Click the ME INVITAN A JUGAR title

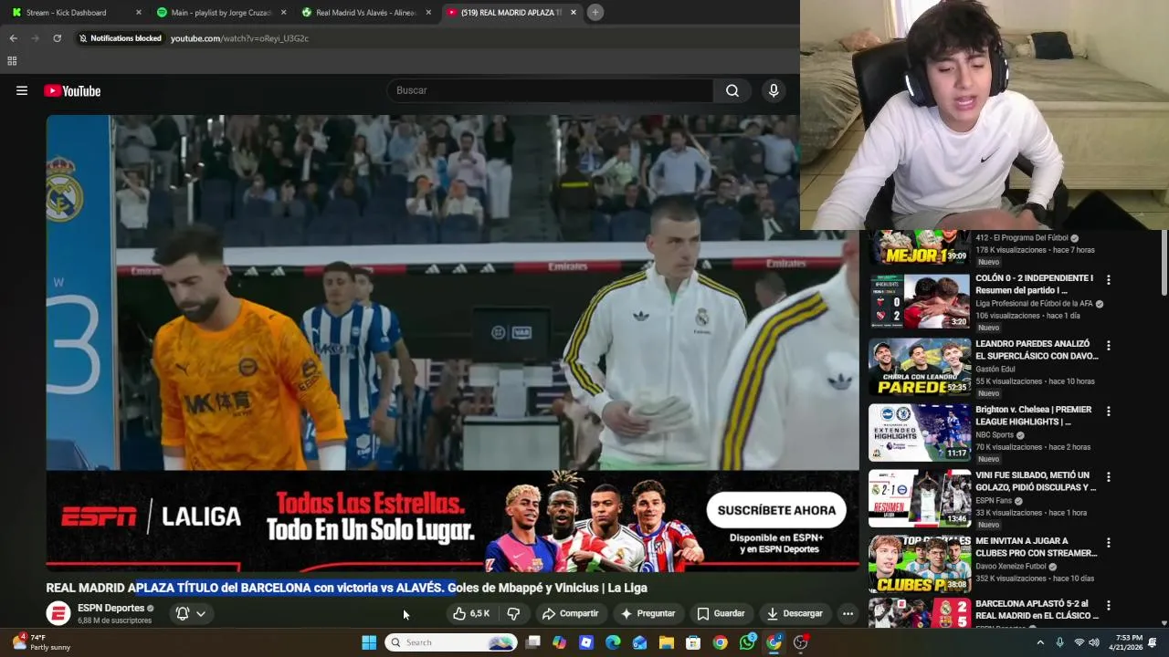[1036, 547]
